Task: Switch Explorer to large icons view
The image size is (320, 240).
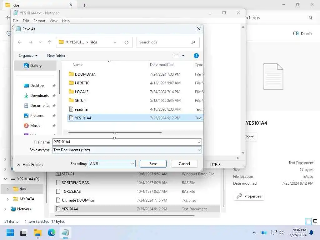Action: (315, 222)
